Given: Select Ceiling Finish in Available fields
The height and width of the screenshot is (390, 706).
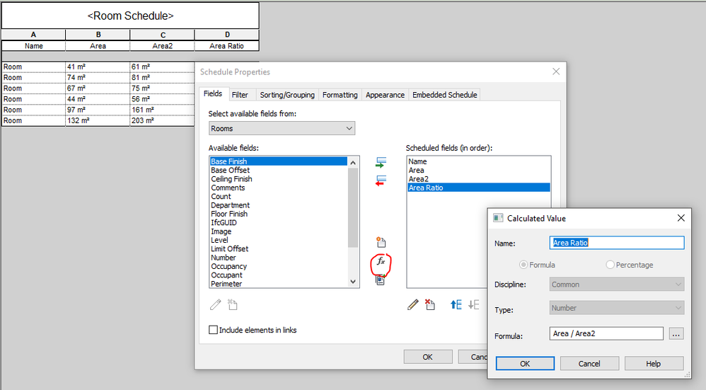Looking at the screenshot, I should click(x=279, y=179).
